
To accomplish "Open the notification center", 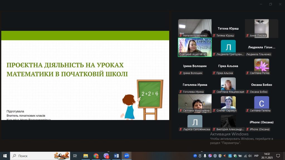I will pyautogui.click(x=278, y=156).
